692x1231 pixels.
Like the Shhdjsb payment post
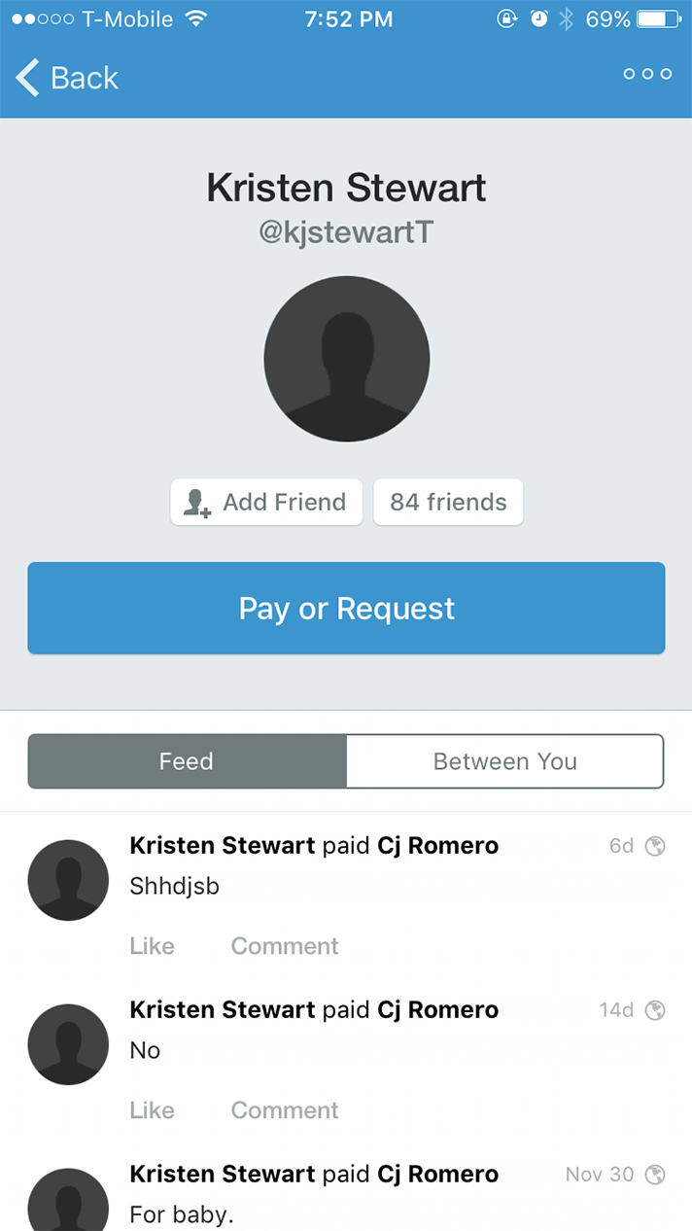point(152,946)
